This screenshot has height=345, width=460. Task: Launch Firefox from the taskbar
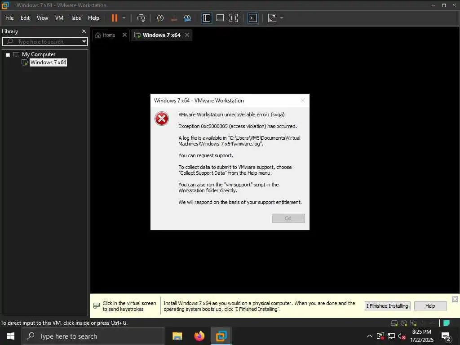click(199, 336)
